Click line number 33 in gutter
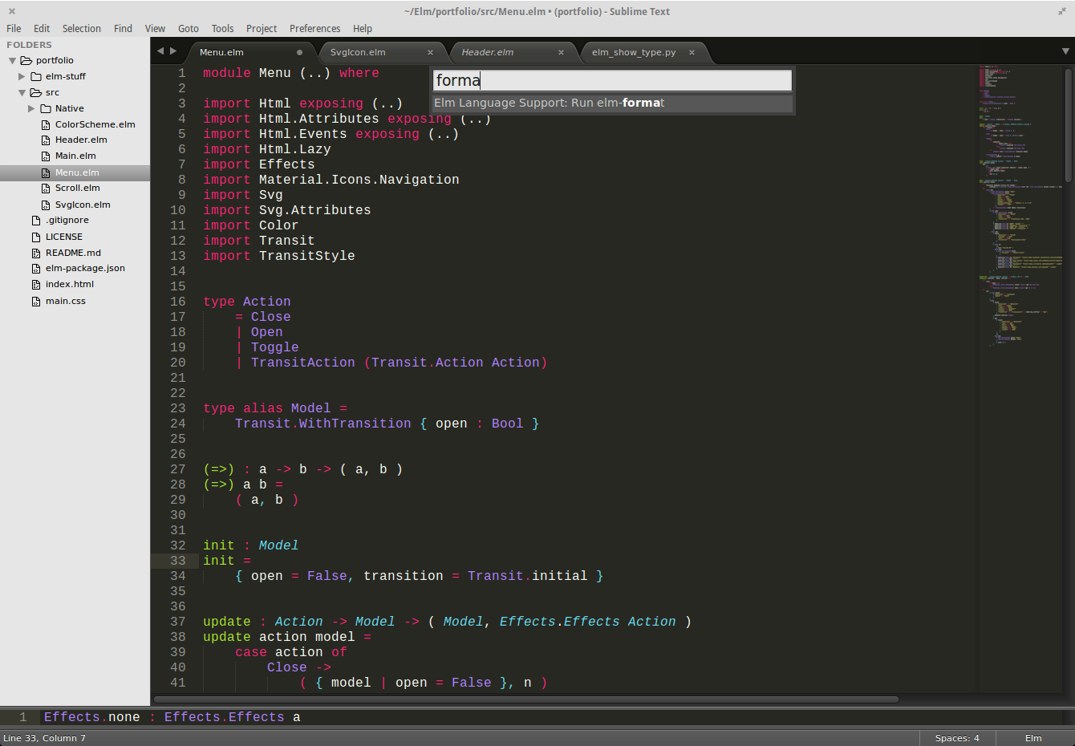Image resolution: width=1075 pixels, height=746 pixels. [178, 561]
